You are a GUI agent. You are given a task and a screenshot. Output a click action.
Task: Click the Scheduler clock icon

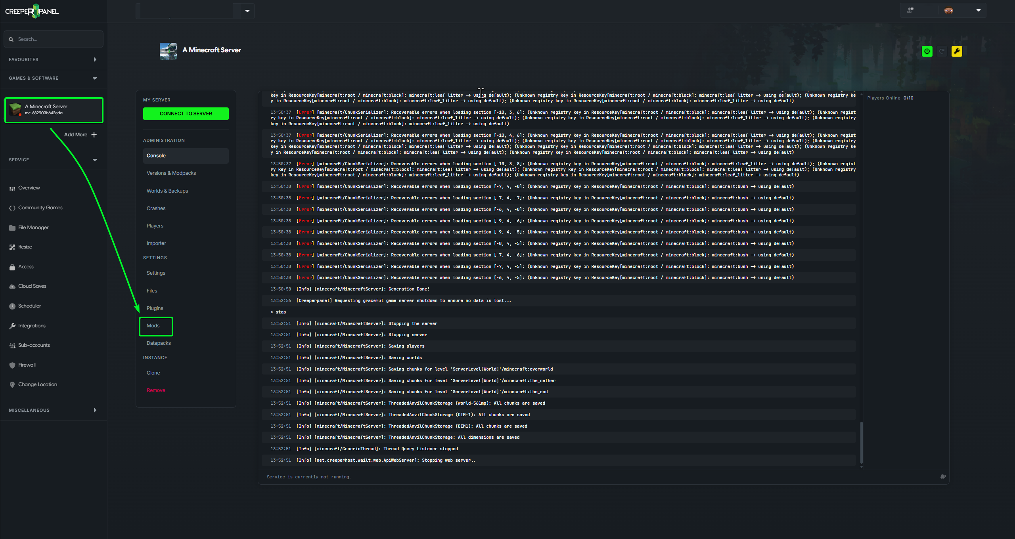tap(12, 306)
